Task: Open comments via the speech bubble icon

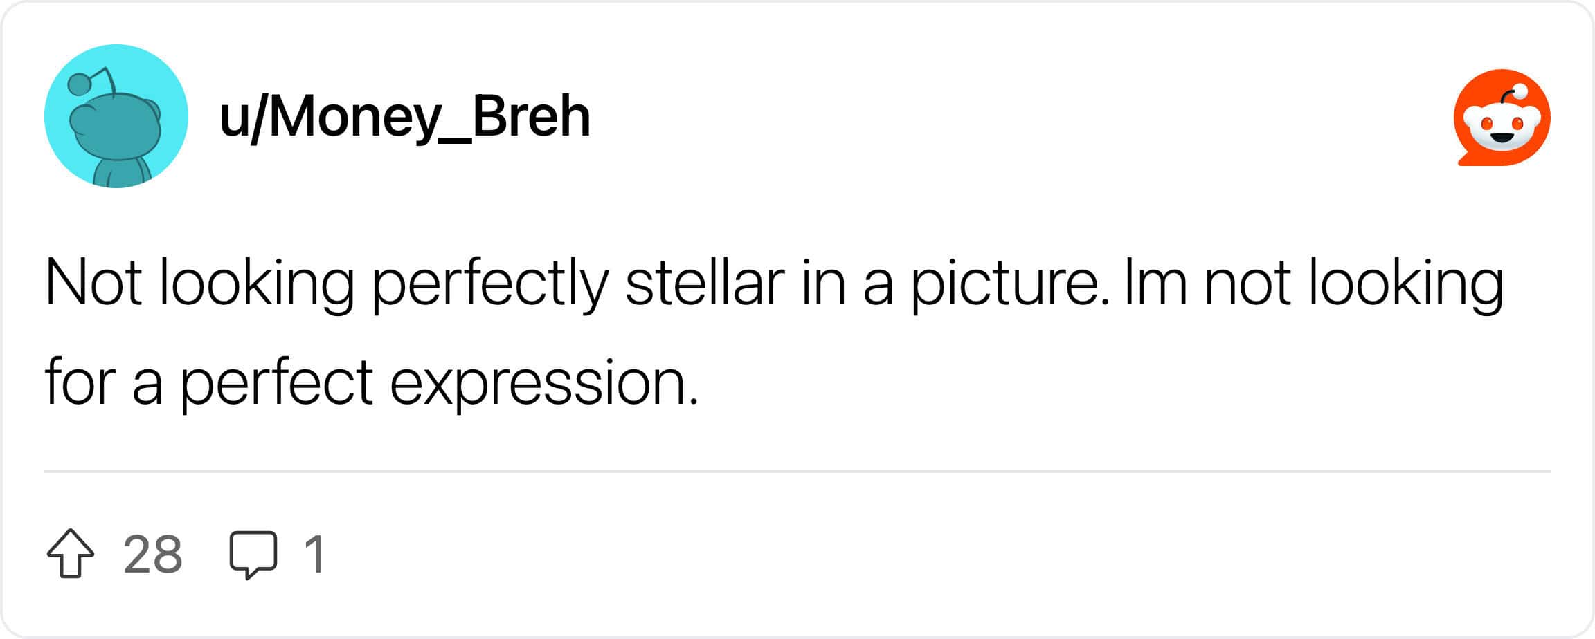Action: click(253, 553)
